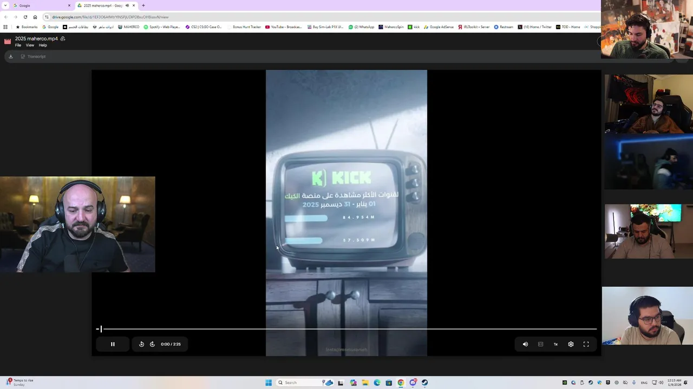Open Home / Twitter bookmark
The height and width of the screenshot is (389, 693).
click(x=534, y=27)
